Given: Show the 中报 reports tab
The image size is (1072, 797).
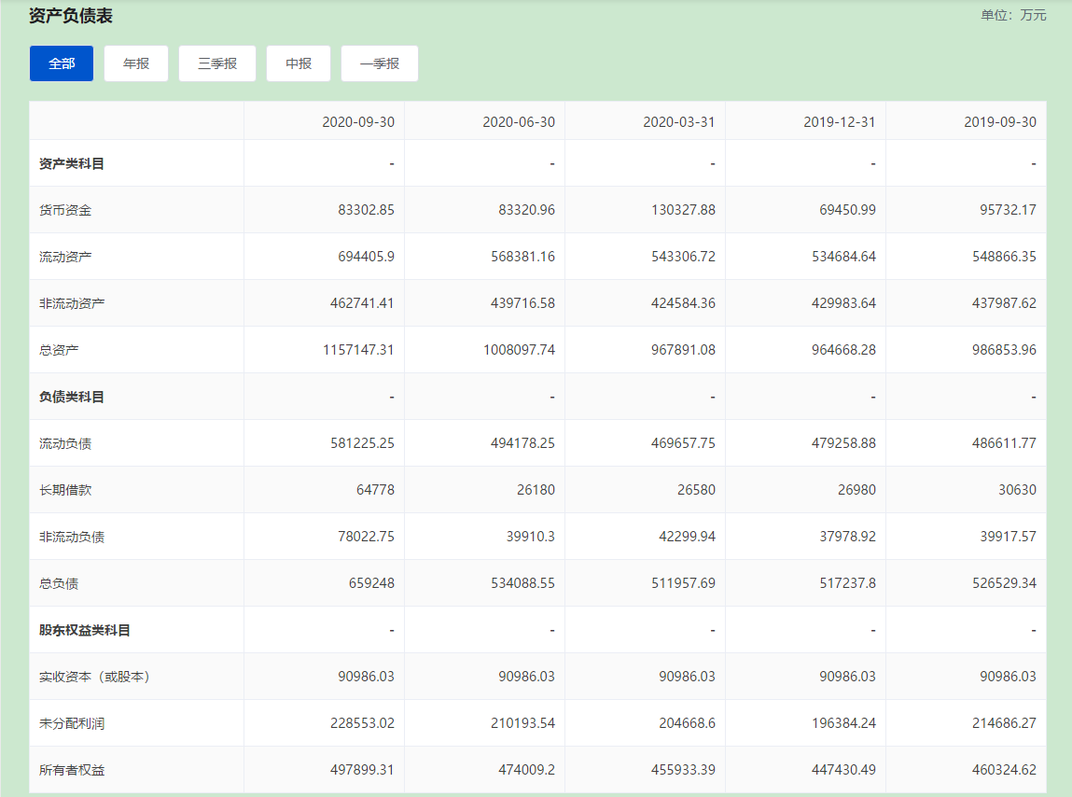Looking at the screenshot, I should point(299,63).
